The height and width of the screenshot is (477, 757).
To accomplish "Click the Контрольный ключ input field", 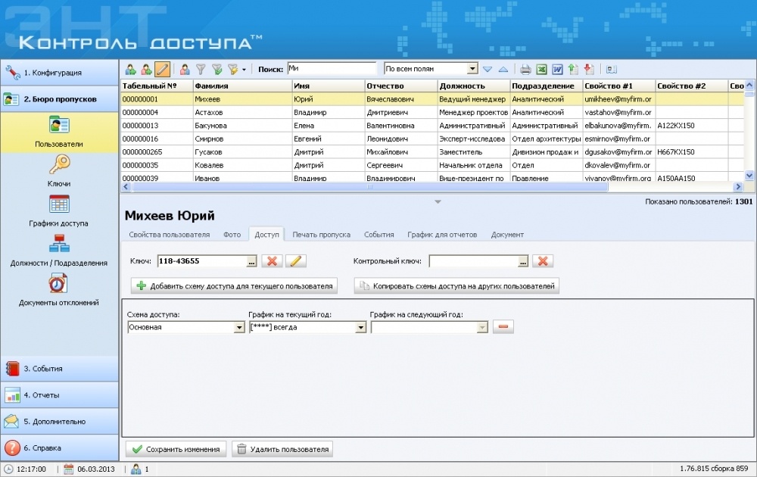I will 473,261.
